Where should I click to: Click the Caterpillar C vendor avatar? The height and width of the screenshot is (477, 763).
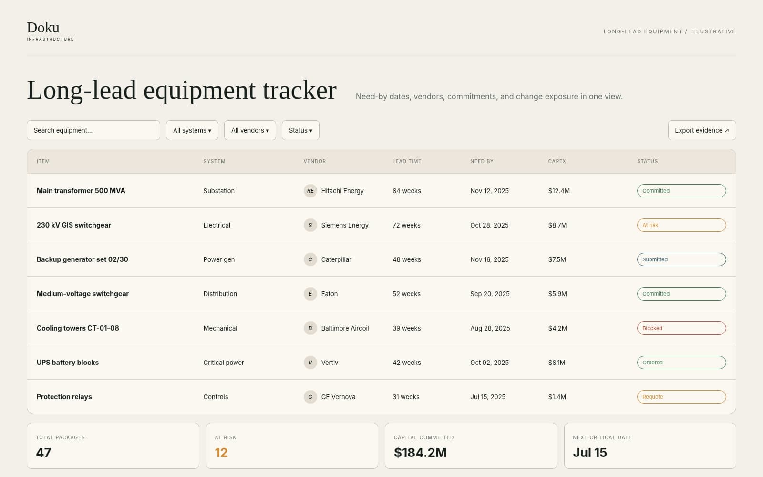pos(310,259)
